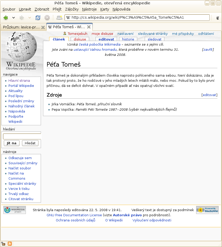The height and width of the screenshot is (247, 222).
Task: Open the Nástroje menu
Action: click(x=89, y=9)
